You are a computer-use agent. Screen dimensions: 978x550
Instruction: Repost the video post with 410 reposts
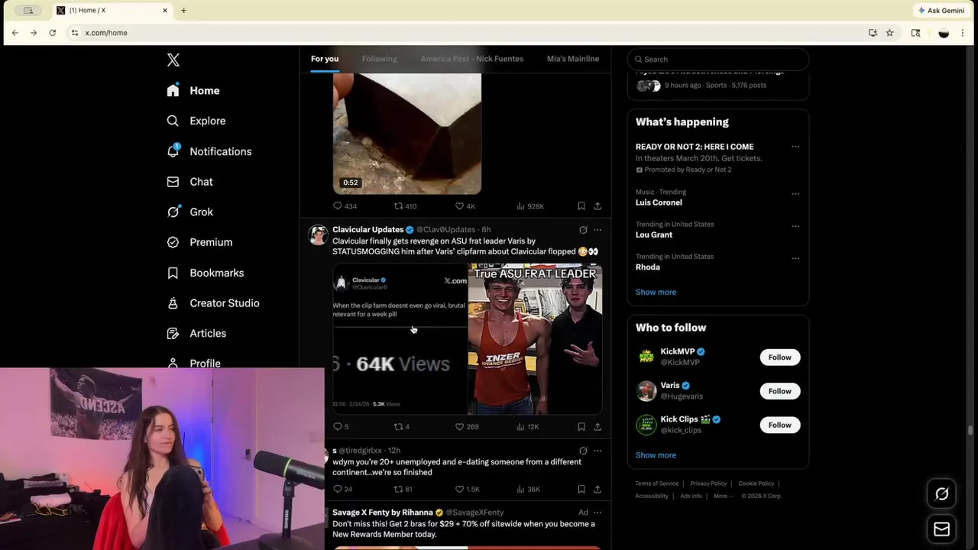[x=405, y=206]
